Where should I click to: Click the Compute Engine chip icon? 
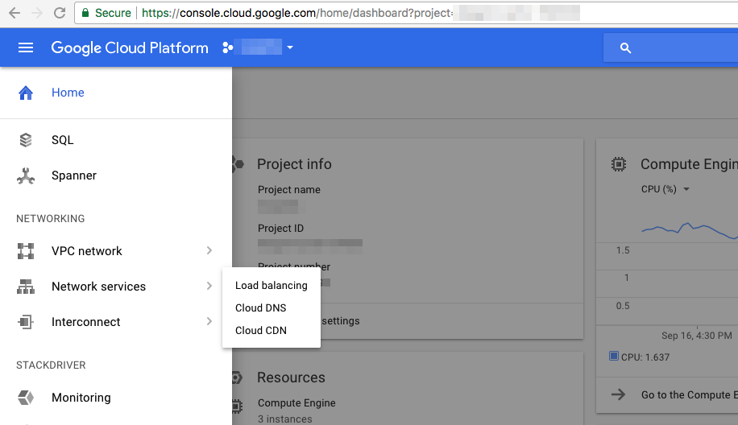(x=619, y=164)
